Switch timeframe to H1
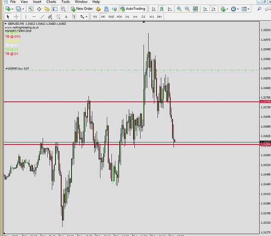This screenshot has height=236, width=271. pos(127,17)
